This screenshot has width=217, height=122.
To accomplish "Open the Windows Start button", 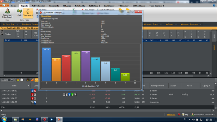I will point(4,119).
